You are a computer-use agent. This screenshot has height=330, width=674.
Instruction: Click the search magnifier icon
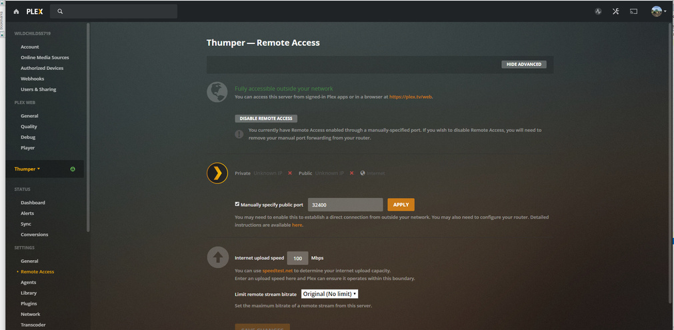pyautogui.click(x=60, y=11)
